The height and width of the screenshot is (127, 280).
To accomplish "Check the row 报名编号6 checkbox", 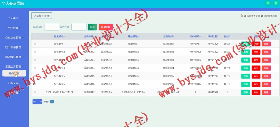I will [x=35, y=84].
